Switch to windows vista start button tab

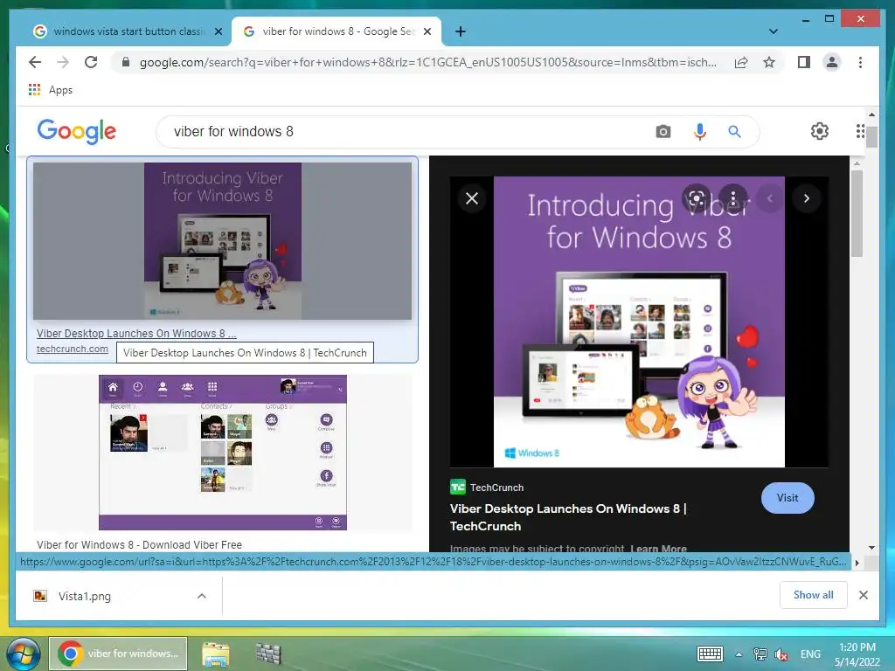click(128, 31)
